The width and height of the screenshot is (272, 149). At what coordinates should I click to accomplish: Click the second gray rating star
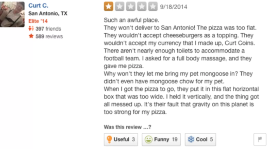tap(120, 7)
